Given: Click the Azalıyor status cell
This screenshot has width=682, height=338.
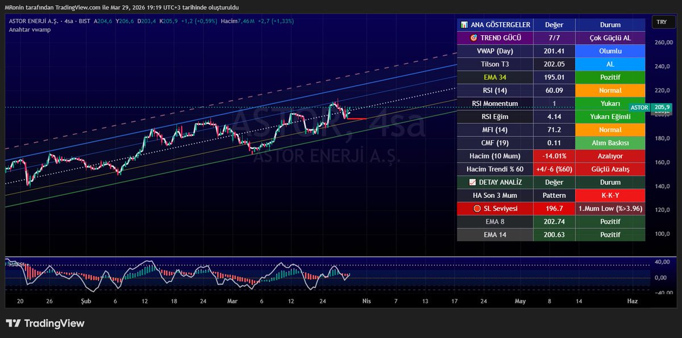Looking at the screenshot, I should (x=610, y=156).
